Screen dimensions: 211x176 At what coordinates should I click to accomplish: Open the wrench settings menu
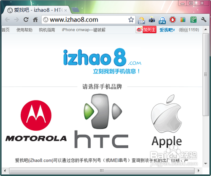[x=203, y=20]
